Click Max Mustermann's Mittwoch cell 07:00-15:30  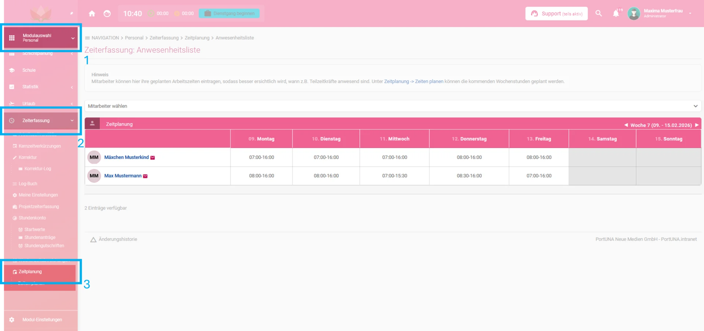(395, 176)
